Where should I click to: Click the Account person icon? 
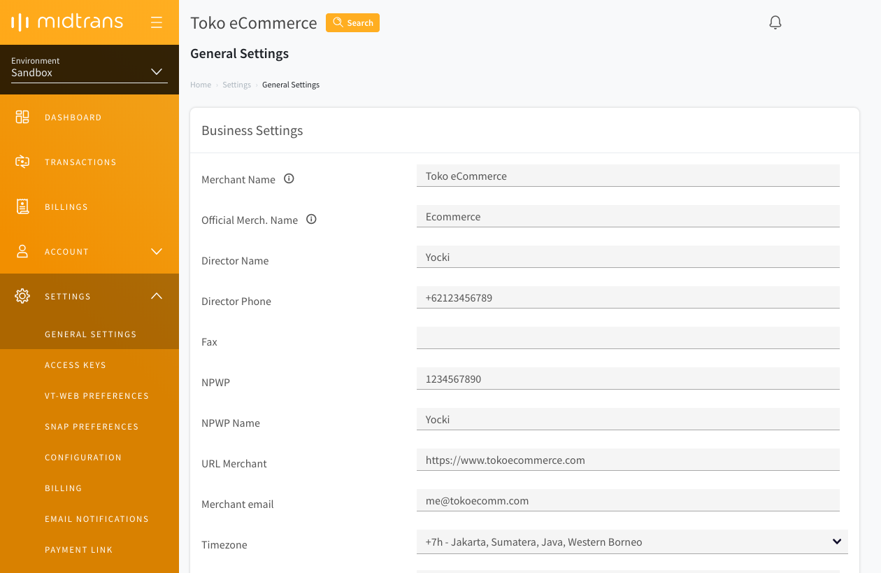[x=22, y=251]
